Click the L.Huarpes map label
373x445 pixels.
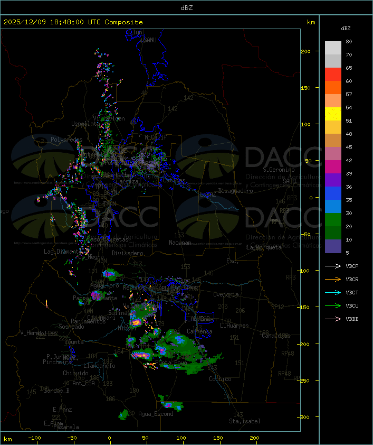point(234,326)
